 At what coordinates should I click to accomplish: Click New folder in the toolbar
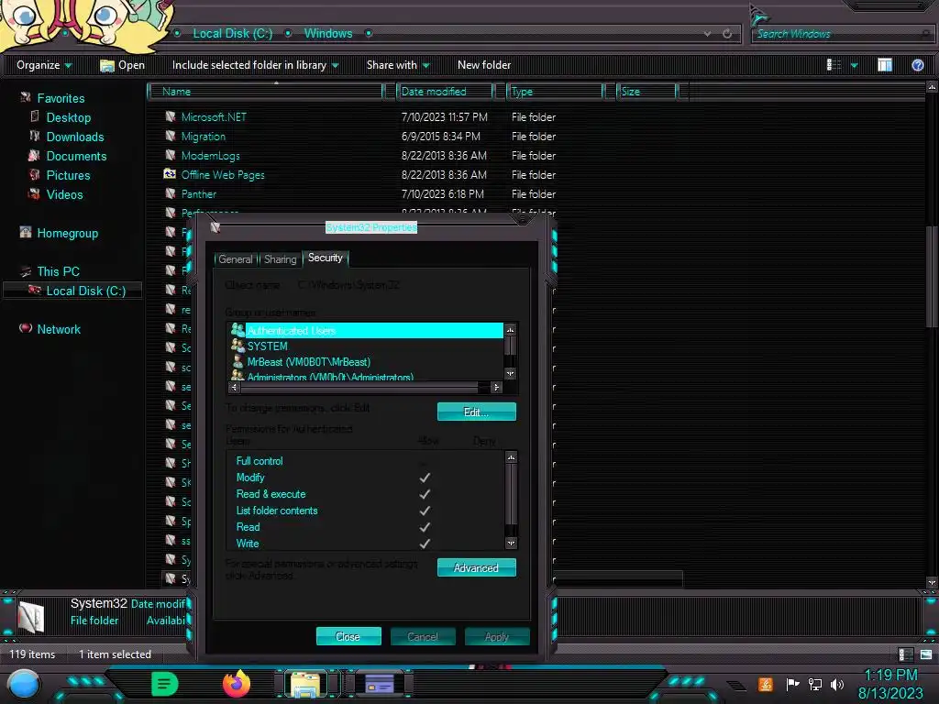click(x=484, y=65)
